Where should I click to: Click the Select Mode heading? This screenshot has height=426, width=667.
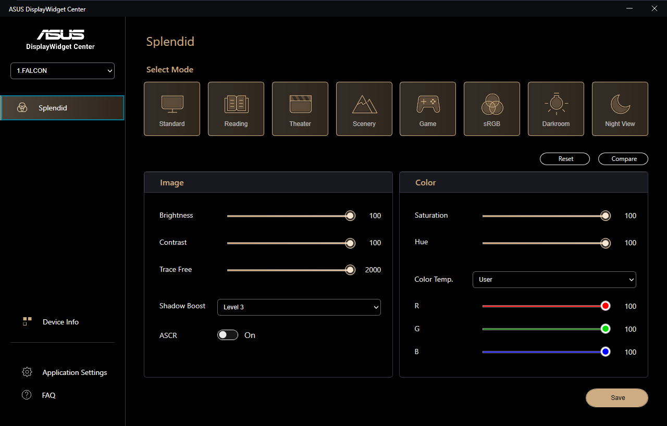pos(170,69)
